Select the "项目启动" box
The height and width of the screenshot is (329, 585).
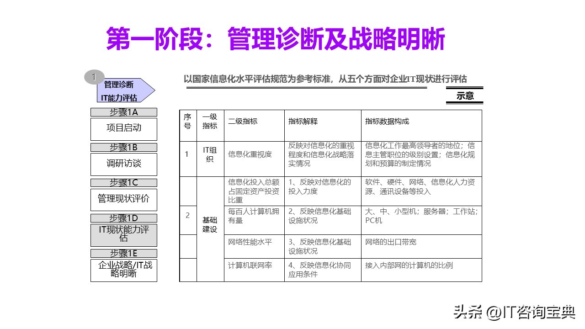point(124,129)
